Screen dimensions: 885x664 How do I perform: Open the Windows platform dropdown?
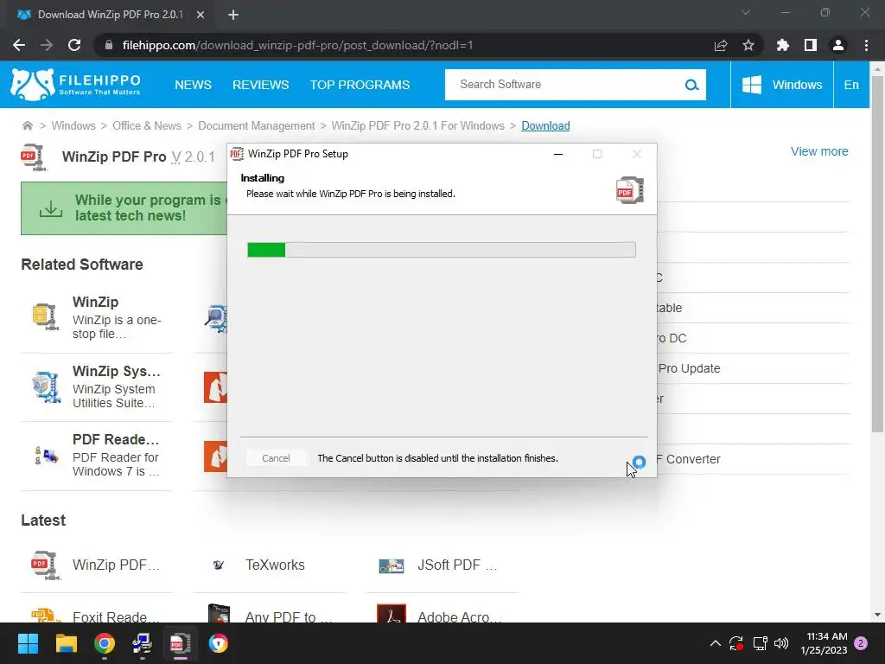point(781,85)
